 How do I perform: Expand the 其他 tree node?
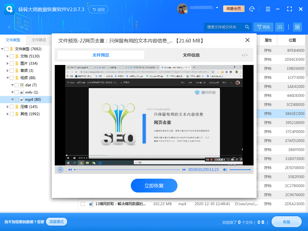[x=8, y=114]
